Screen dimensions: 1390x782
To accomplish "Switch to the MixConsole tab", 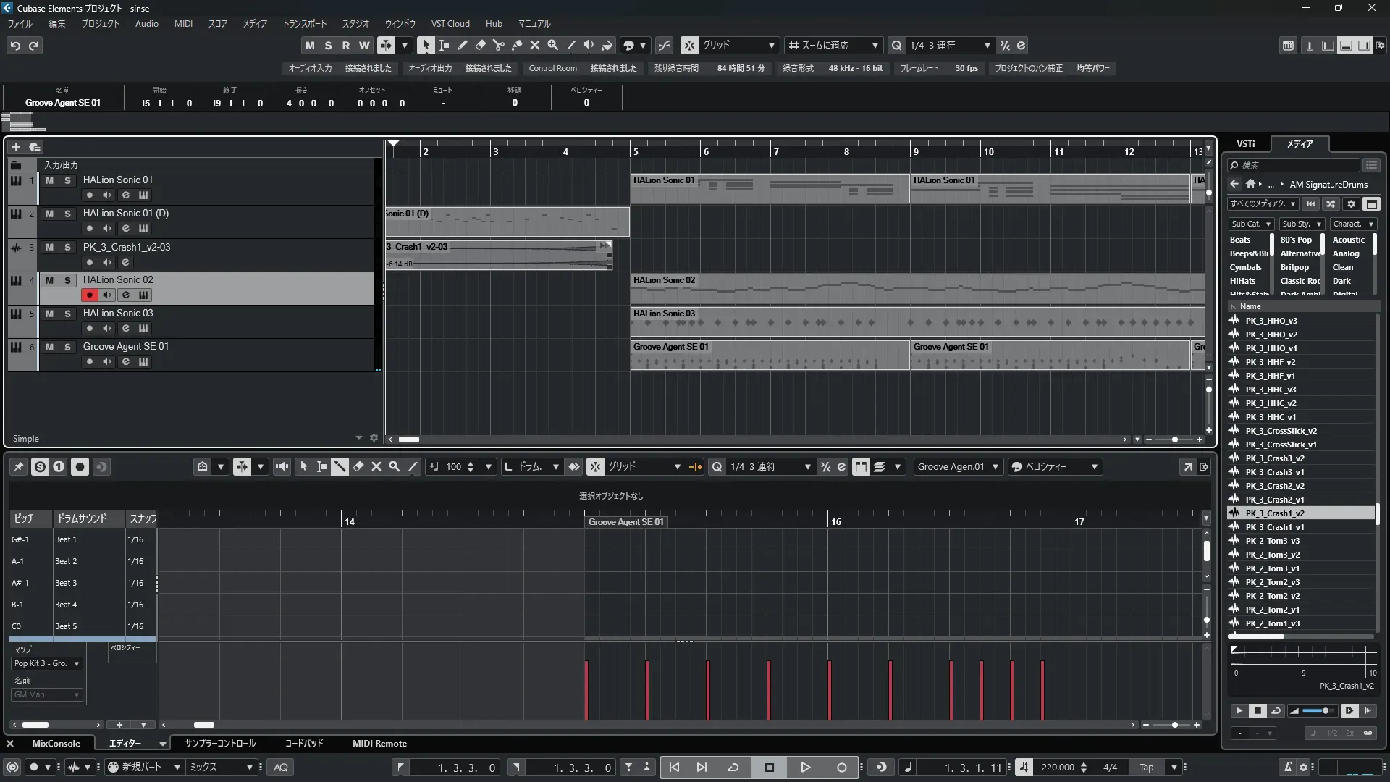I will (x=56, y=743).
